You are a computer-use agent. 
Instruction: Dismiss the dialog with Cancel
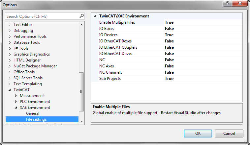(229, 133)
